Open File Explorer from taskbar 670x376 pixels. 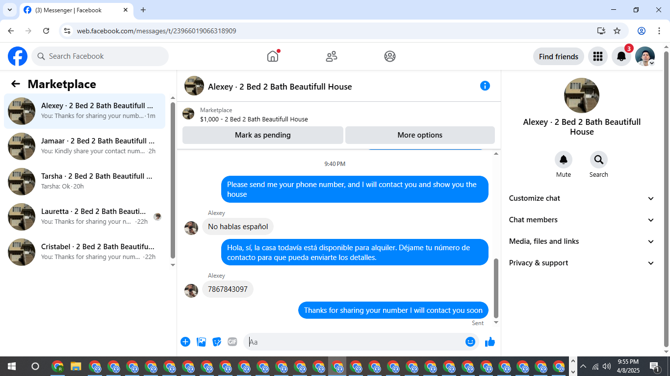point(76,366)
